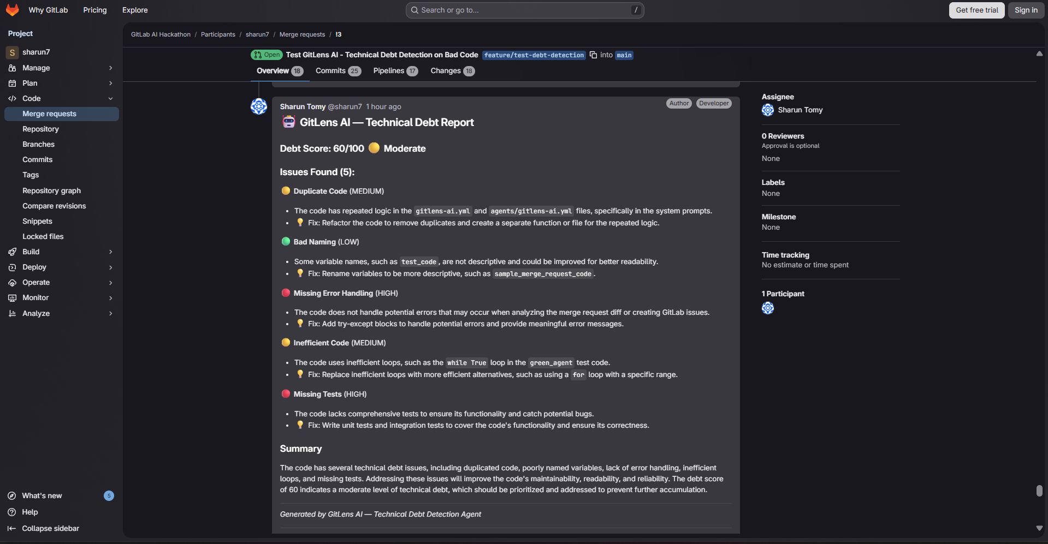Open the Merge requests breadcrumb
The height and width of the screenshot is (544, 1048).
pos(302,34)
